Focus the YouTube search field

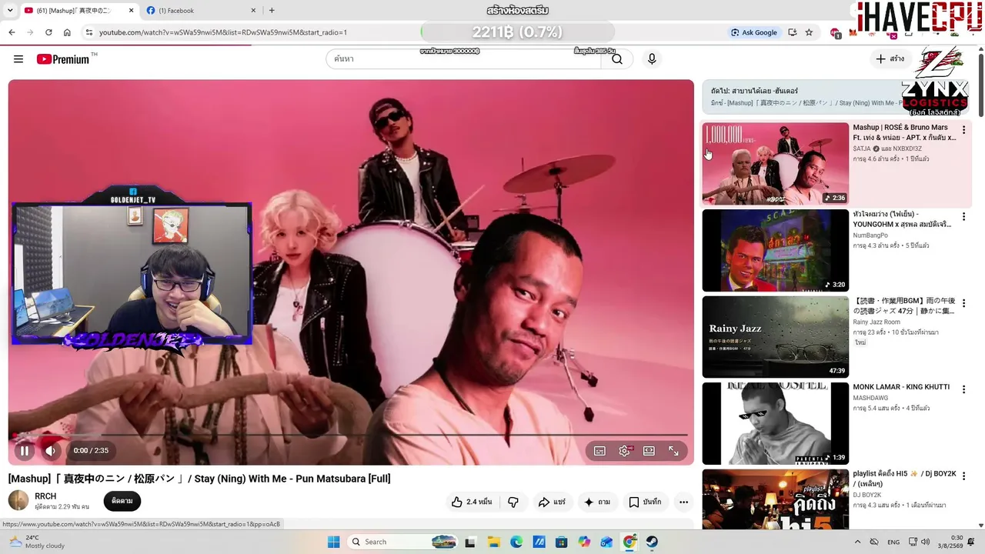[463, 59]
